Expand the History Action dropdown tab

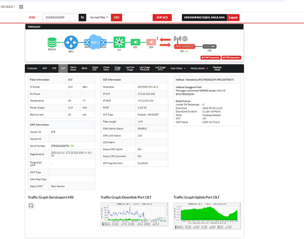click(199, 69)
